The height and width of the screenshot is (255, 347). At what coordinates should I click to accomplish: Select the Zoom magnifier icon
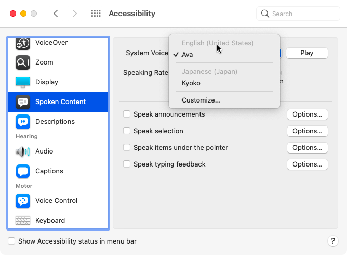pos(23,62)
